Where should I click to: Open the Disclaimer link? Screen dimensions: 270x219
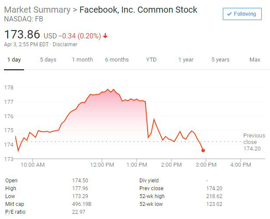pos(65,44)
